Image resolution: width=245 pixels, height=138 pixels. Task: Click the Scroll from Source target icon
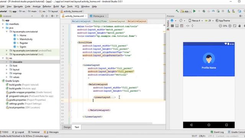point(42,16)
